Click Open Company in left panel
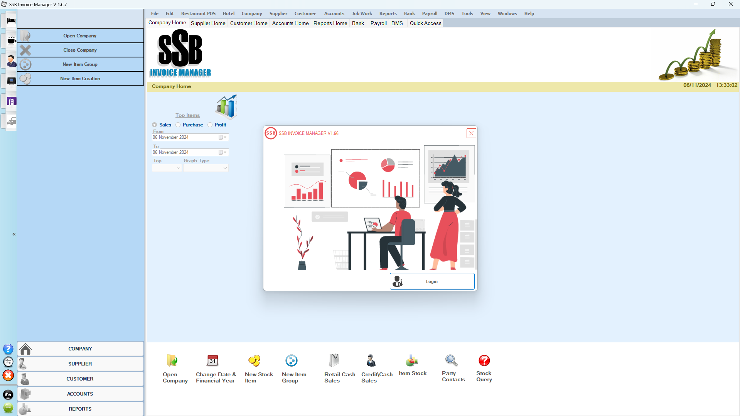The height and width of the screenshot is (416, 740). coord(80,36)
